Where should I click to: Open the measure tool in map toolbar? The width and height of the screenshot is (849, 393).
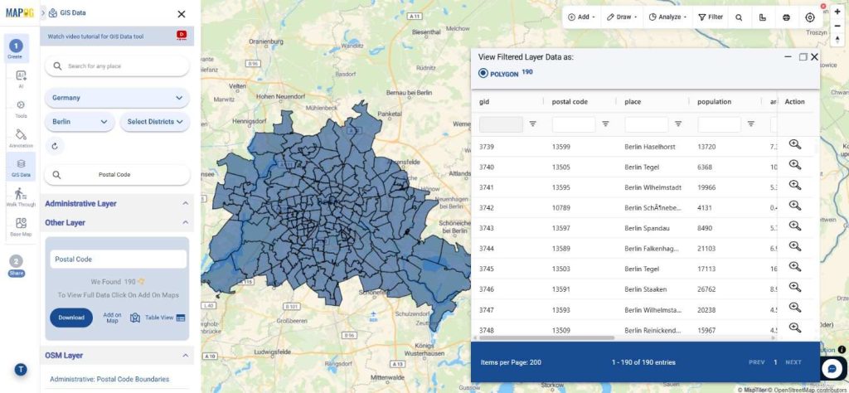[x=763, y=17]
